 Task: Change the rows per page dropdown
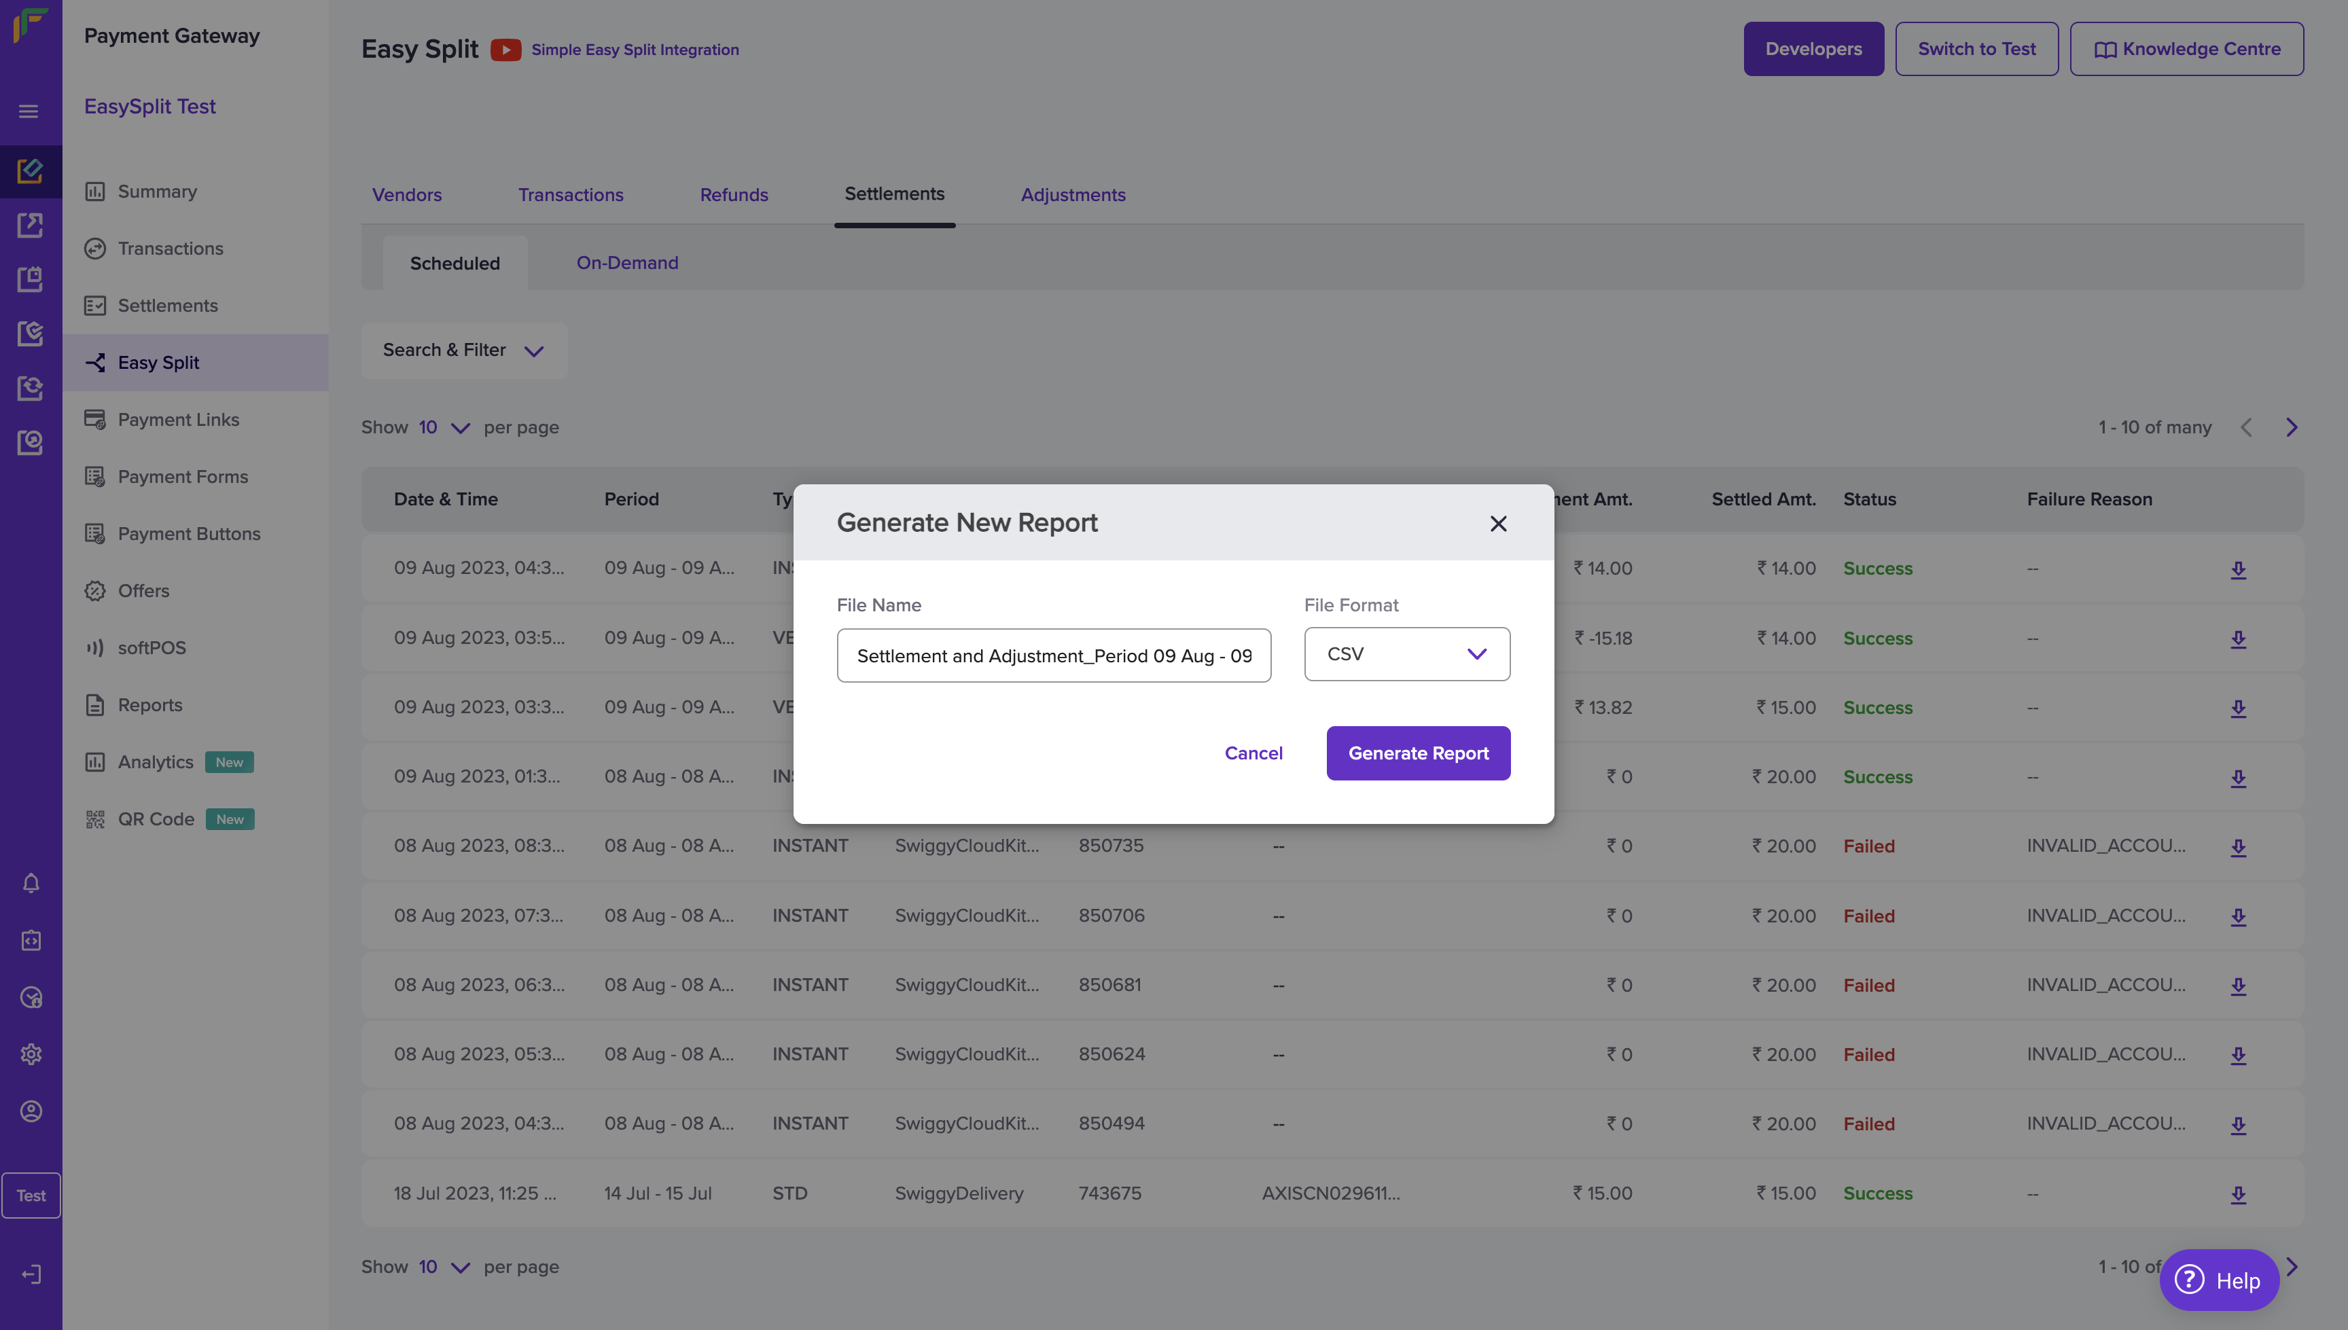pyautogui.click(x=444, y=427)
